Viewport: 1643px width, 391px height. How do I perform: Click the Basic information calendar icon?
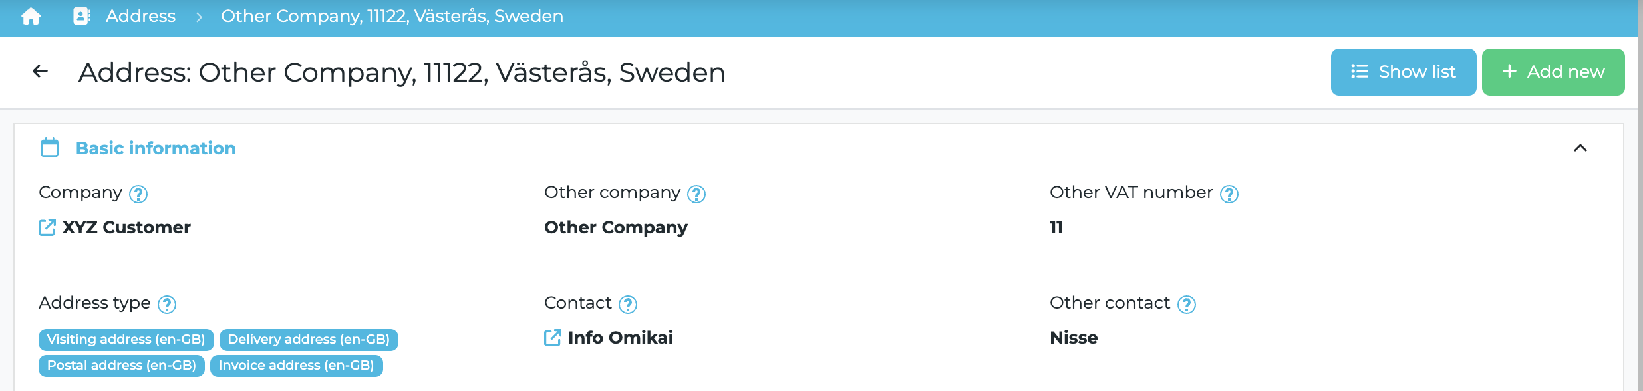(50, 147)
